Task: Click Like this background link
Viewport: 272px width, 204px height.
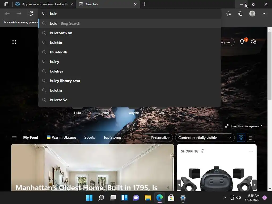Action: click(246, 126)
